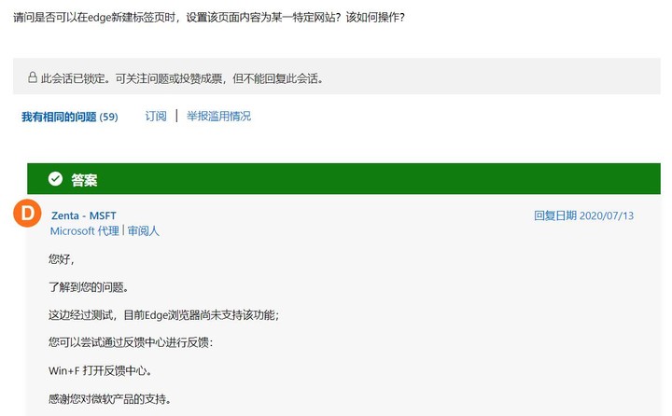Click the line 目前Edge浏览器尚未支持该功能
This screenshot has height=416, width=672.
click(163, 315)
